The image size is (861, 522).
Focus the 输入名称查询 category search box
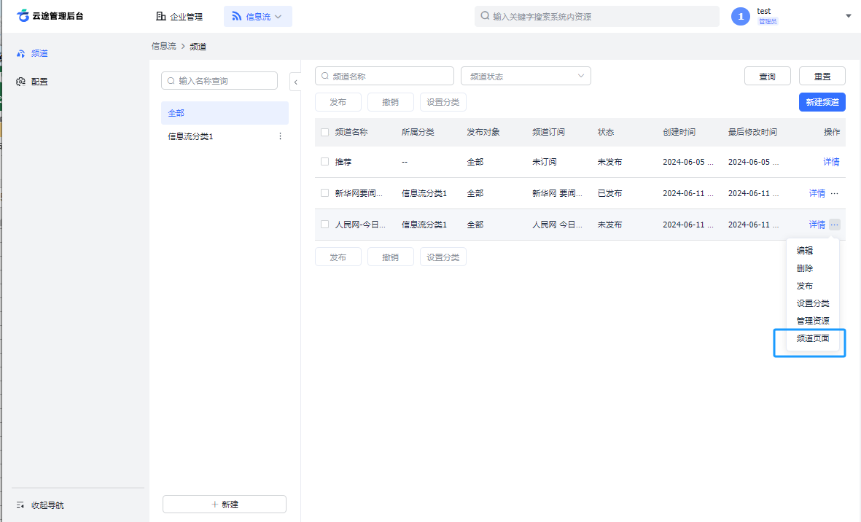[x=219, y=81]
